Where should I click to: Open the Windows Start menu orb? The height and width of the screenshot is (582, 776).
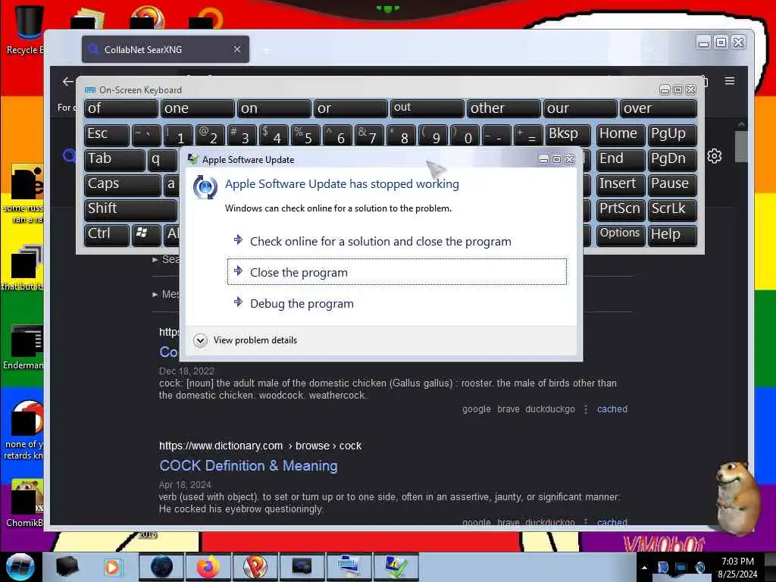(20, 567)
